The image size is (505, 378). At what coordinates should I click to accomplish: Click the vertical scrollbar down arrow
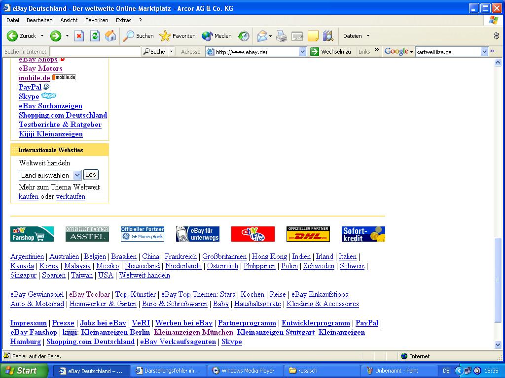click(x=498, y=345)
